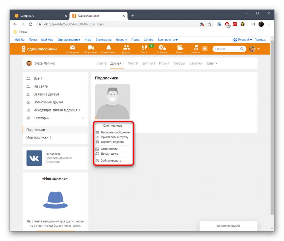
Task: Open the media control playlist icon
Action: (x=253, y=24)
